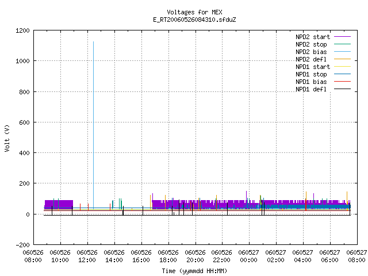The width and height of the screenshot is (368, 276).
Task: Click the chart title "Voltages for MEX"
Action: [x=194, y=12]
